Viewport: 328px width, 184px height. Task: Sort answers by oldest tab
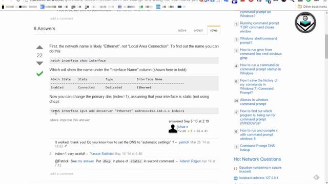[x=198, y=30]
